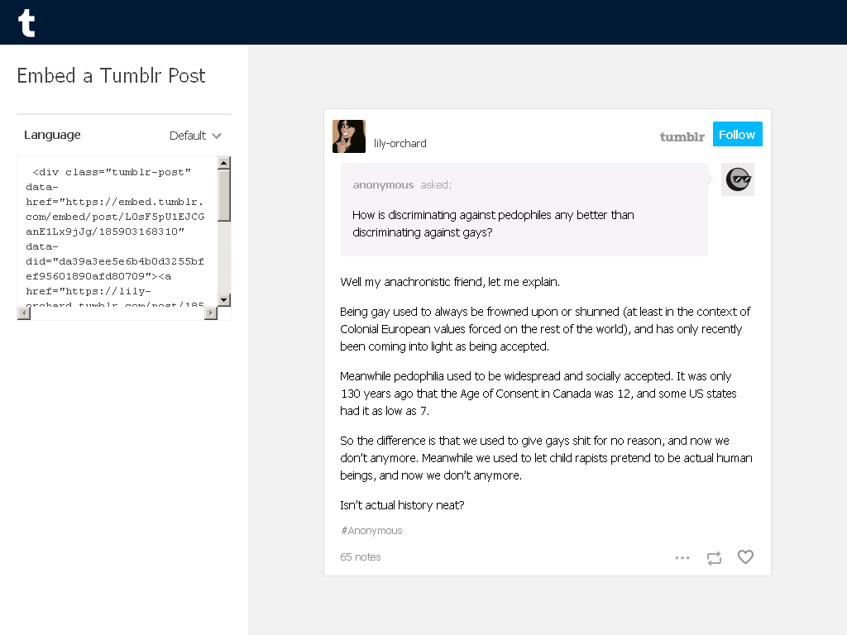Click the vertical scrollbar thumb in code box
847x635 pixels.
click(224, 195)
